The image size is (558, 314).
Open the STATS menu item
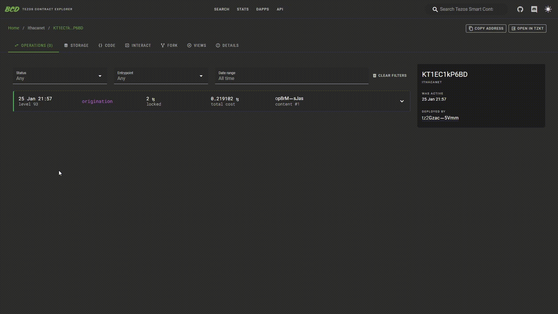243,9
